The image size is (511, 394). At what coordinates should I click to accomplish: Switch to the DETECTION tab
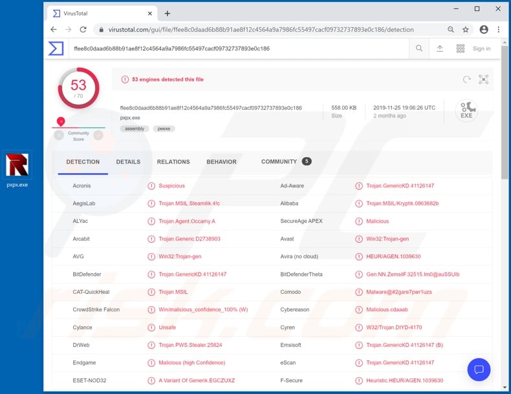[83, 161]
